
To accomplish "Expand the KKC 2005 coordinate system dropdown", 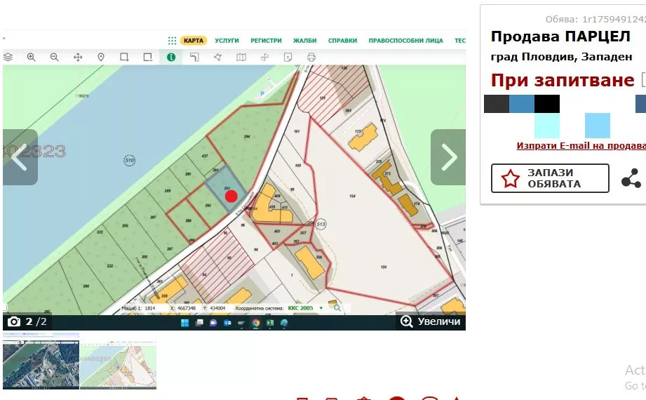I will tap(321, 308).
